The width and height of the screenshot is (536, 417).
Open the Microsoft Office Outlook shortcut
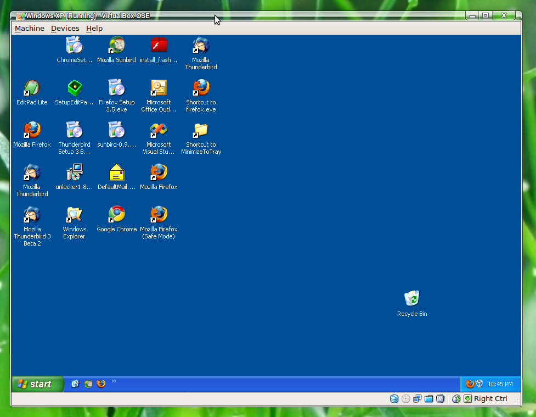(x=159, y=88)
